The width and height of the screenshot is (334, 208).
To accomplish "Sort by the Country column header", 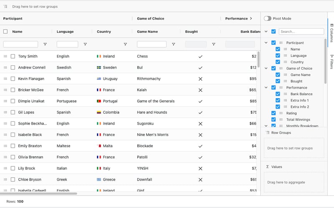I will 104,32.
